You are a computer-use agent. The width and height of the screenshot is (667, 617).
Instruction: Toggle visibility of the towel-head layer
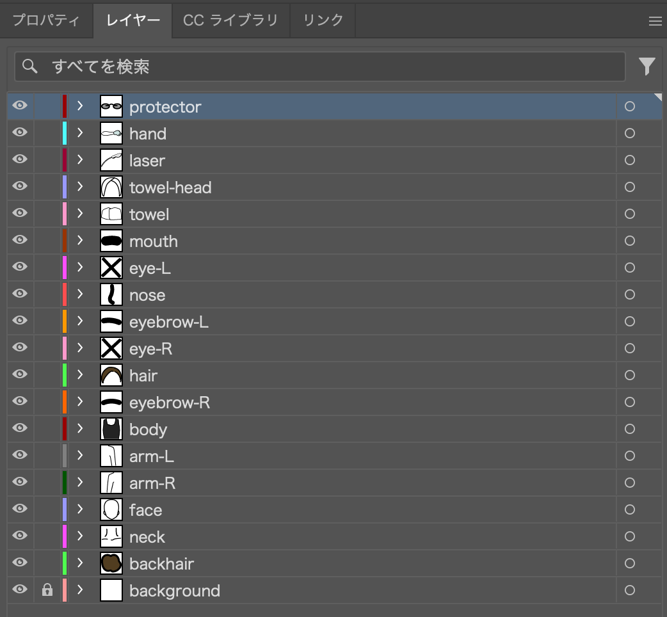click(x=20, y=186)
